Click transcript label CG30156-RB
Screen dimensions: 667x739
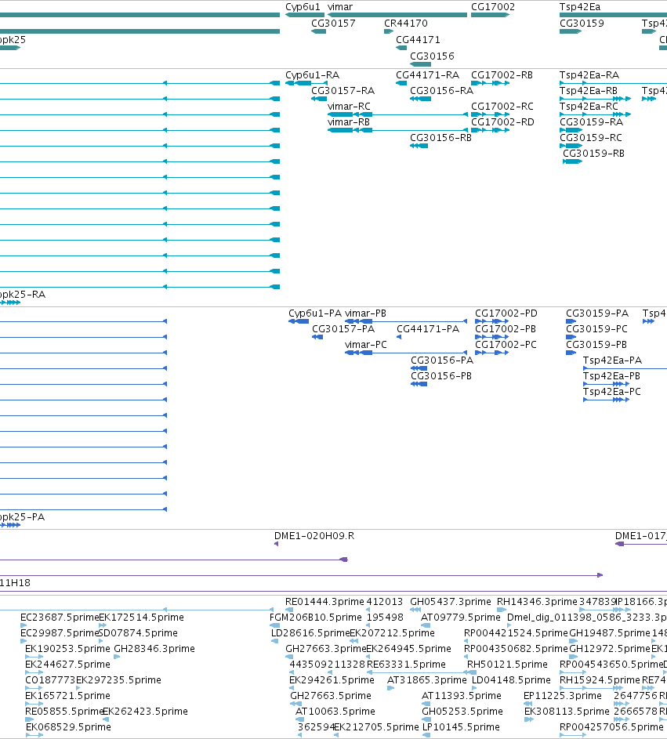point(440,138)
